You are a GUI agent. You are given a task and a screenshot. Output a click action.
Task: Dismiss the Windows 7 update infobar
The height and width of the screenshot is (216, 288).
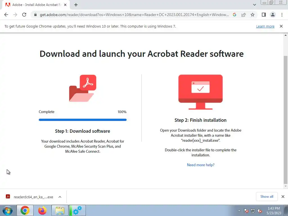(281, 26)
